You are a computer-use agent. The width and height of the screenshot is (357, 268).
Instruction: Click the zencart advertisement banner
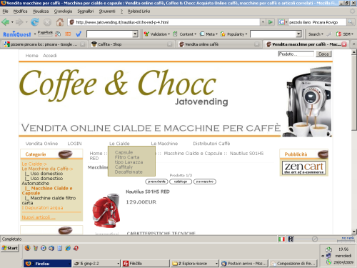click(304, 168)
